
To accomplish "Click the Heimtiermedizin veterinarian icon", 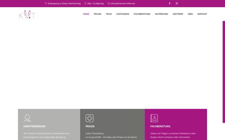I will click(27, 118).
